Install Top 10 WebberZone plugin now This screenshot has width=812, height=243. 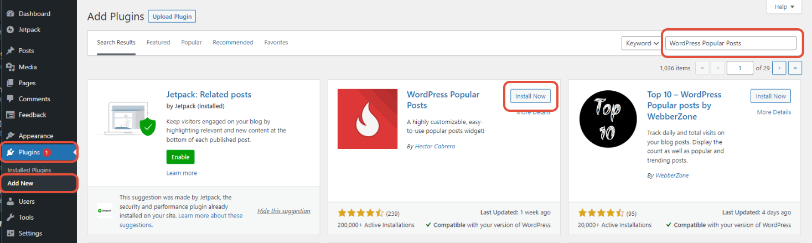(x=771, y=96)
